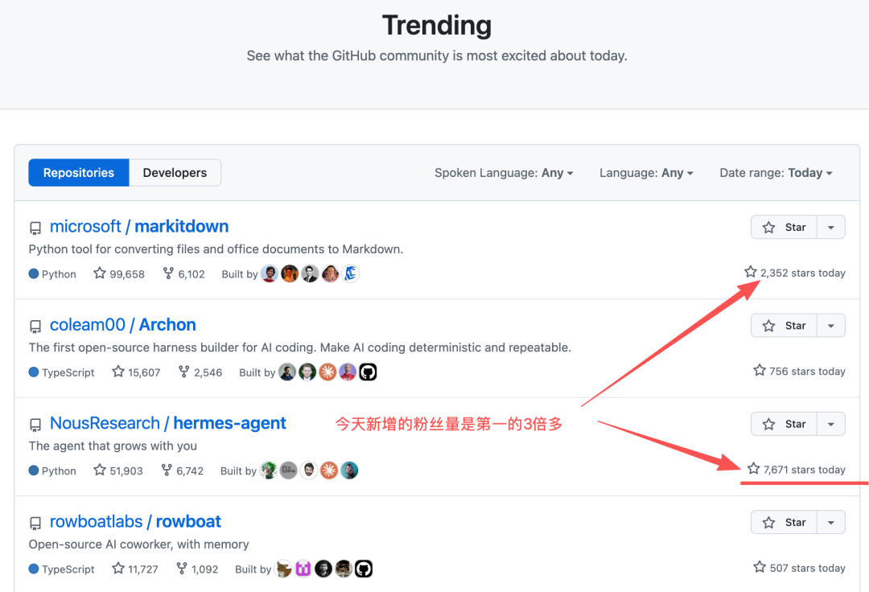Open forks count of hermes-agent repo

(183, 471)
